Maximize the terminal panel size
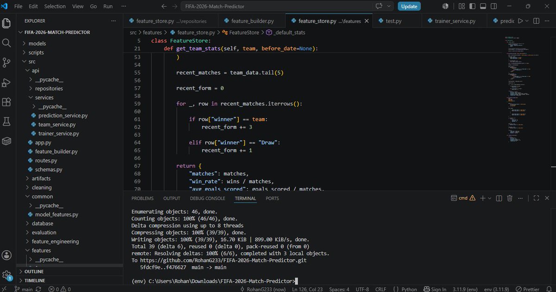The image size is (556, 292). (536, 198)
